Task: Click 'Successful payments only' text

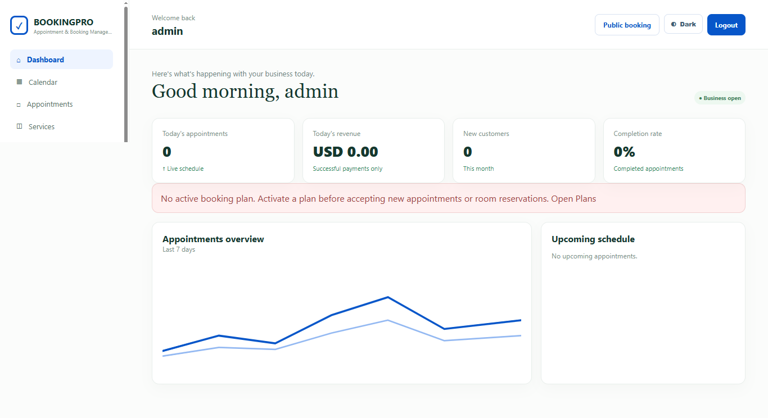Action: pos(347,169)
